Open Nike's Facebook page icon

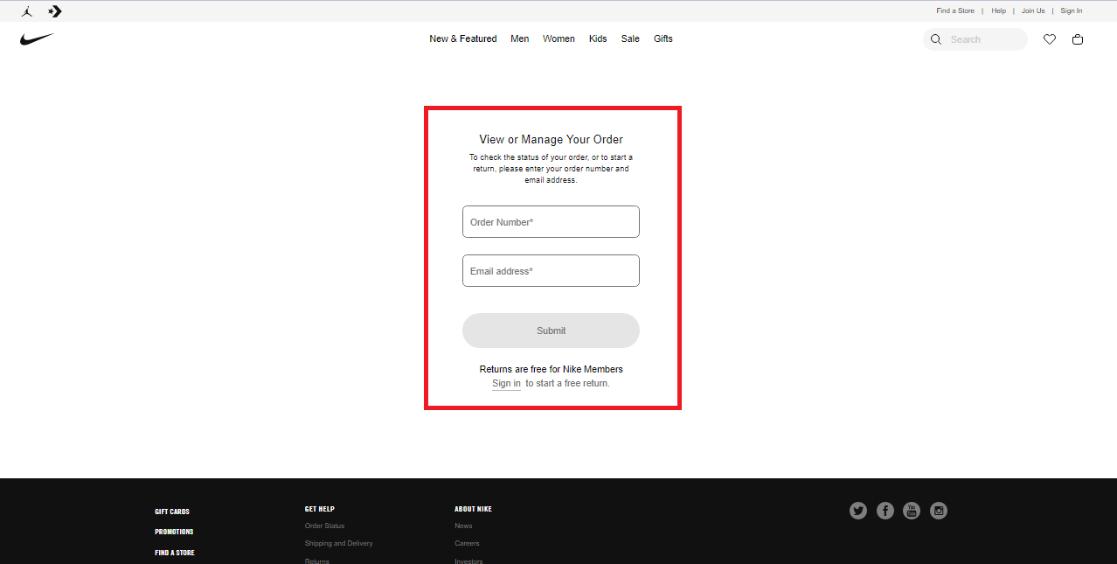coord(885,511)
